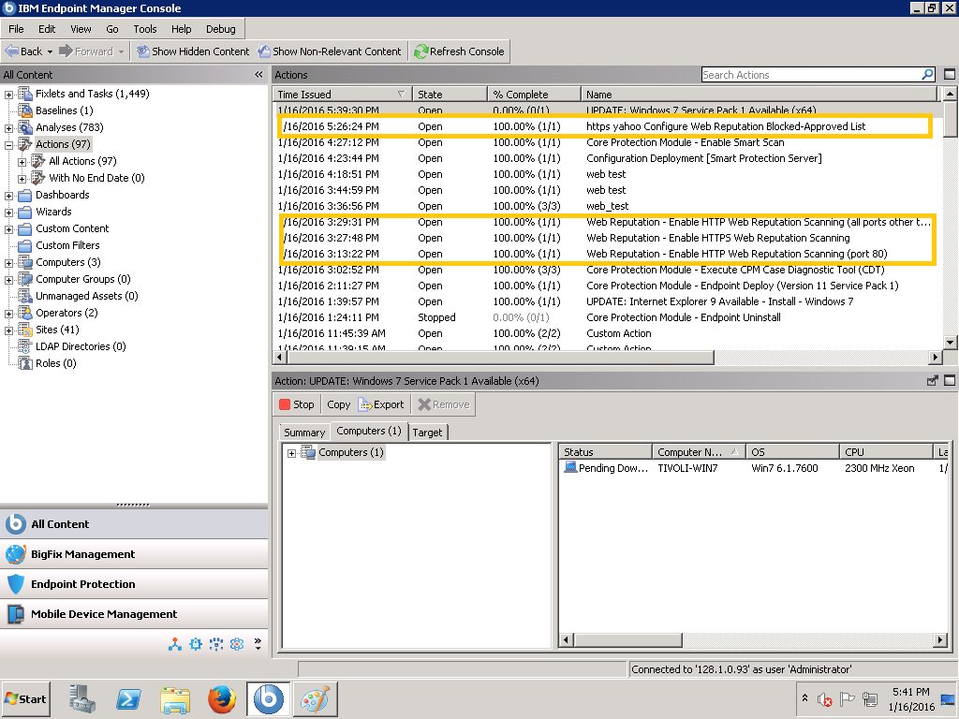
Task: Open Firefox from the taskbar
Action: point(221,699)
